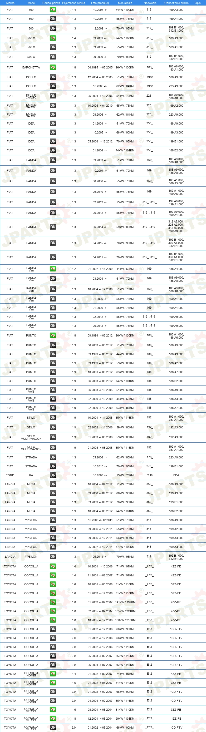Click 62kW / 85KM power value
206x732 pixels.
click(125, 457)
